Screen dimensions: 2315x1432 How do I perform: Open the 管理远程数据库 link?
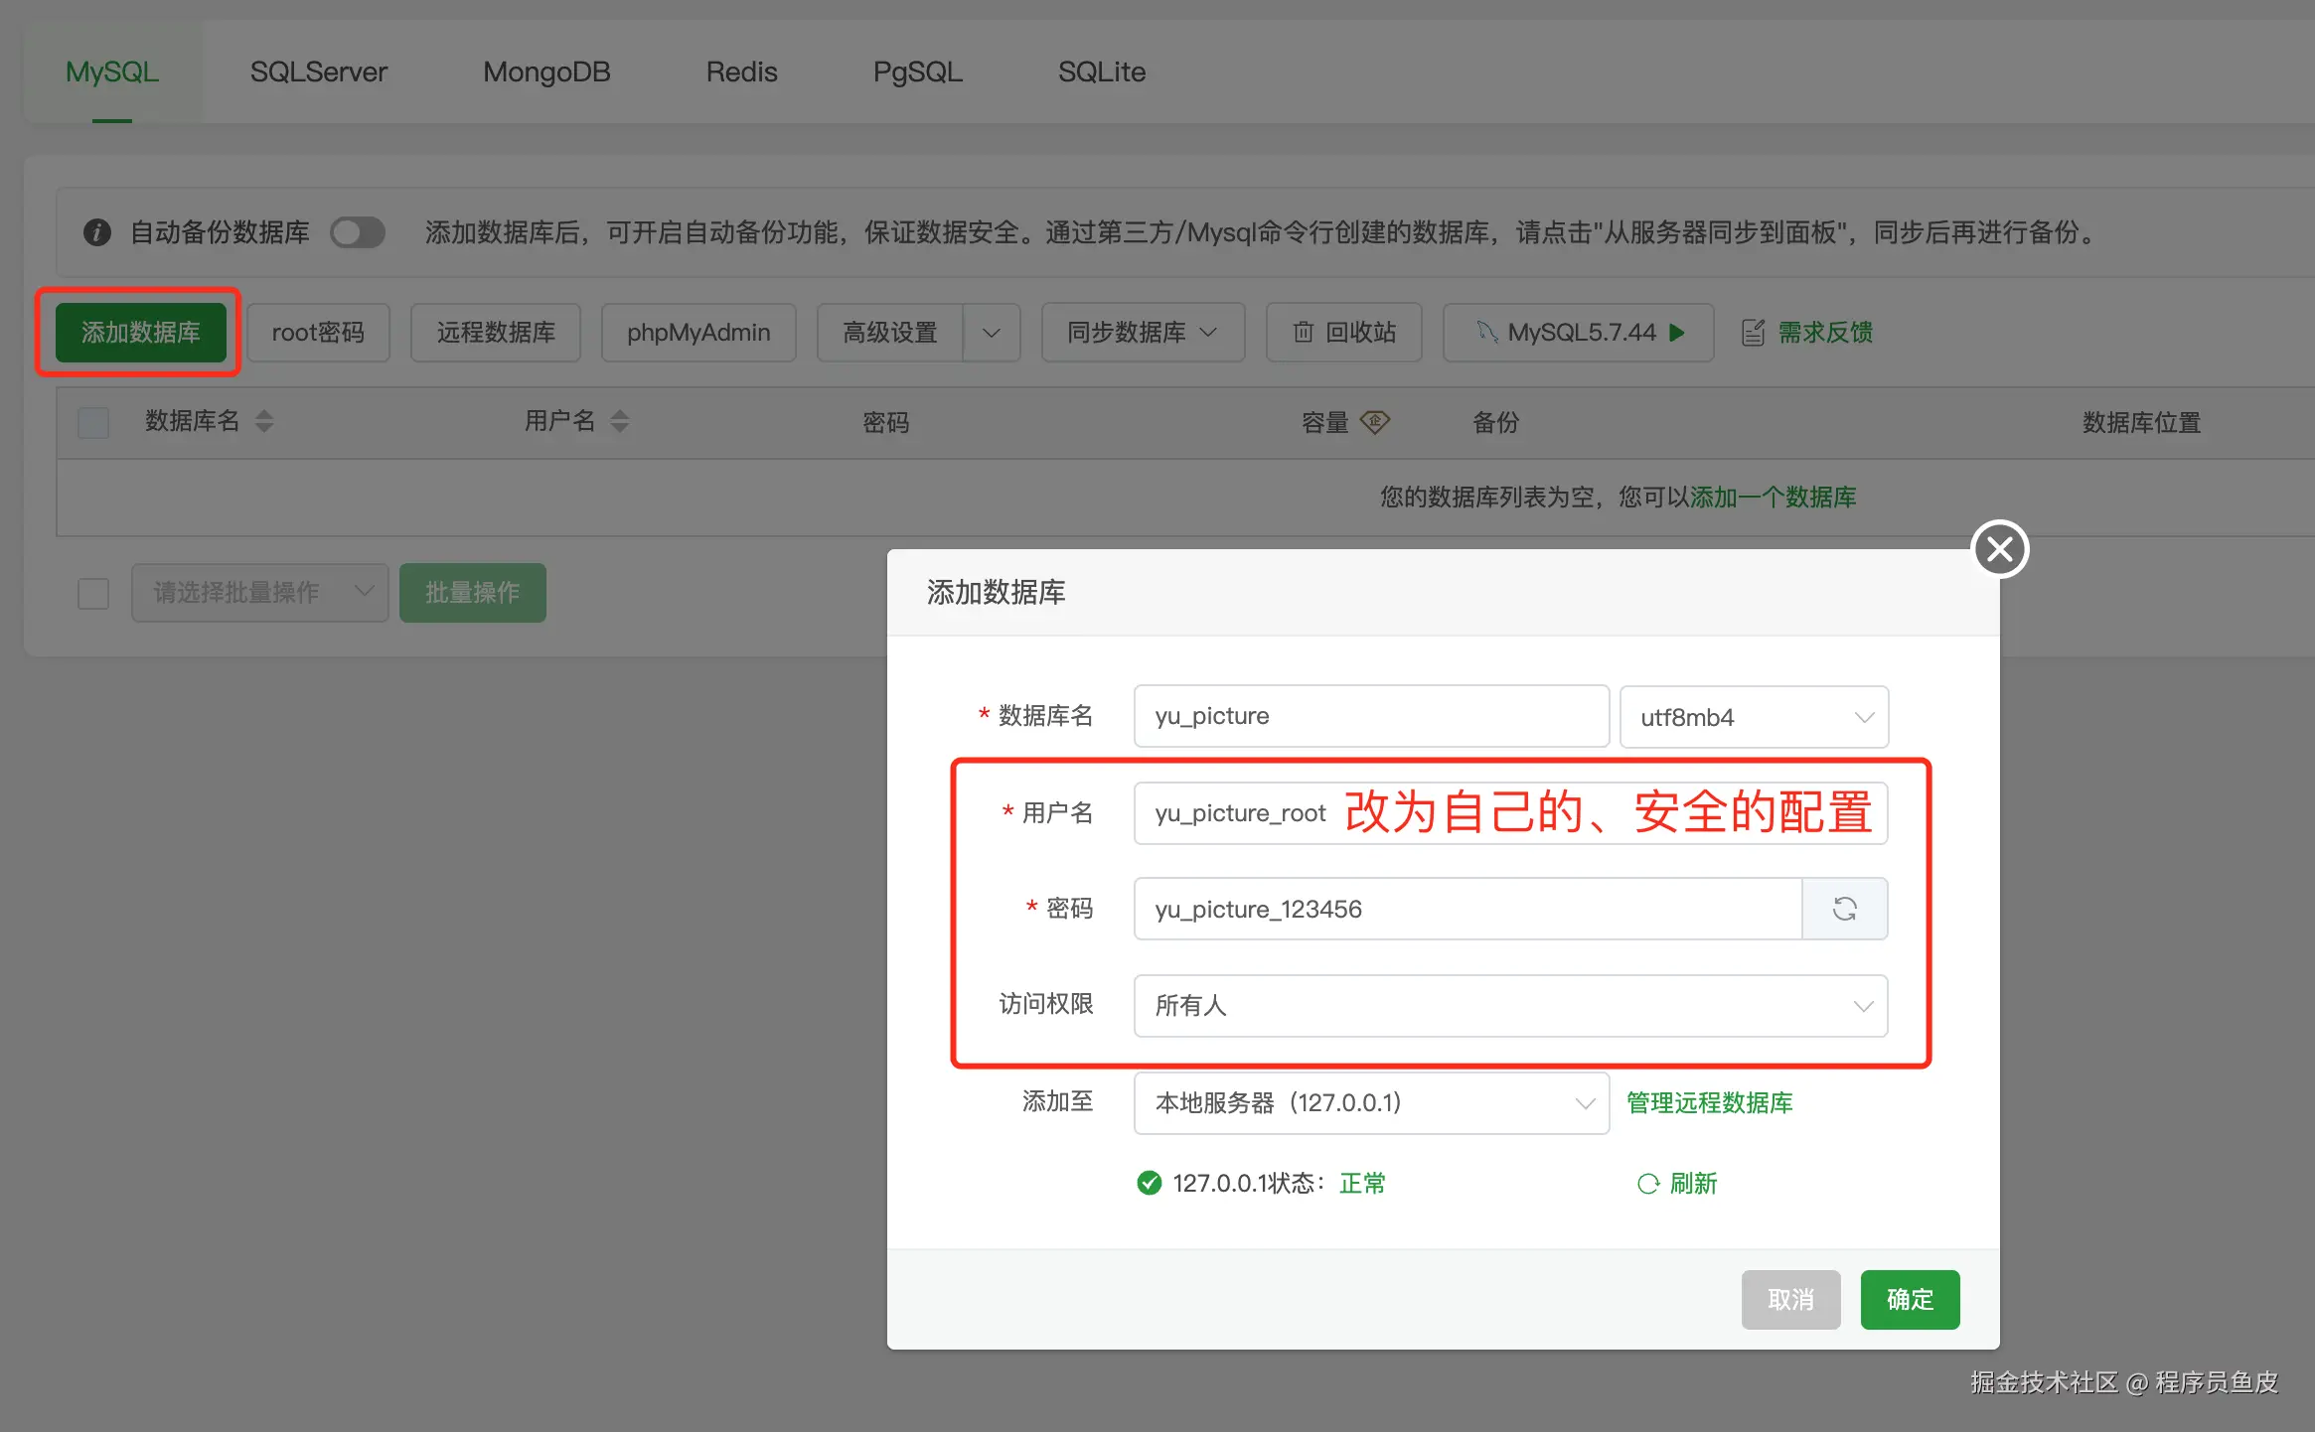tap(1709, 1103)
